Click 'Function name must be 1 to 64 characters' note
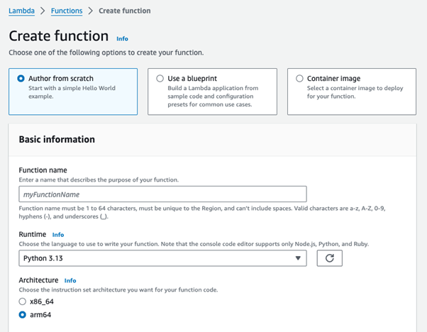The image size is (427, 332). 202,212
